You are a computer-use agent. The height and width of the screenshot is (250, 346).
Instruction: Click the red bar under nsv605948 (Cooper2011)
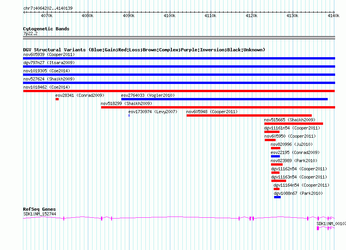coord(249,115)
